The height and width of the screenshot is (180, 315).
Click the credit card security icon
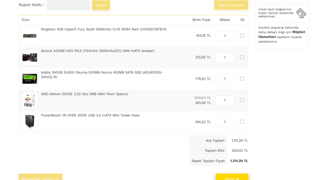coord(301,13)
